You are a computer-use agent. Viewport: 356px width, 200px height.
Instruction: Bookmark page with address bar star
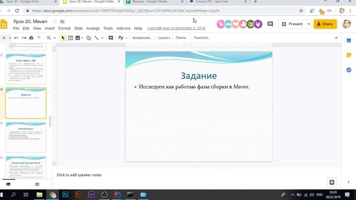[301, 11]
